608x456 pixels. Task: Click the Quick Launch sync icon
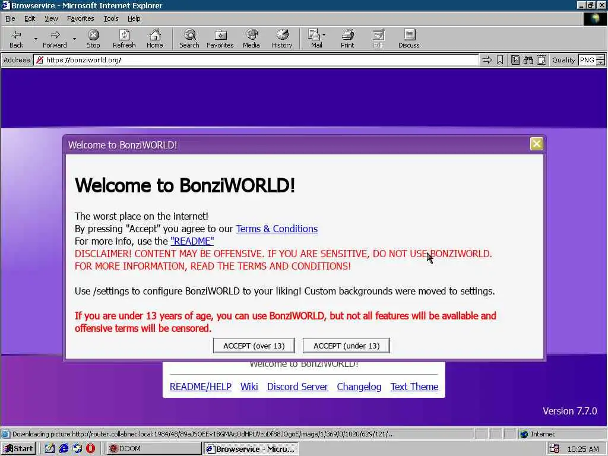pyautogui.click(x=77, y=449)
